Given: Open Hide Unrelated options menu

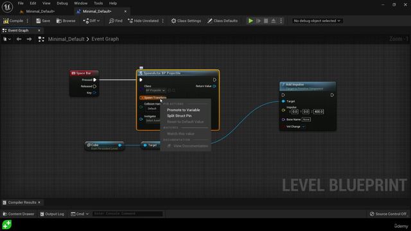Looking at the screenshot, I should click(163, 21).
